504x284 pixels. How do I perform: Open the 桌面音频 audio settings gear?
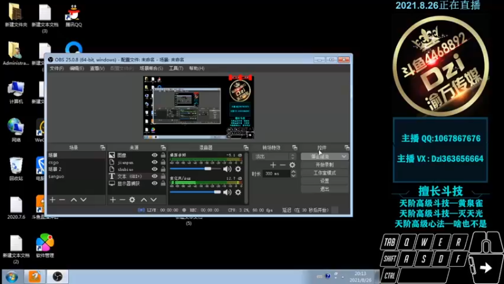point(238,169)
